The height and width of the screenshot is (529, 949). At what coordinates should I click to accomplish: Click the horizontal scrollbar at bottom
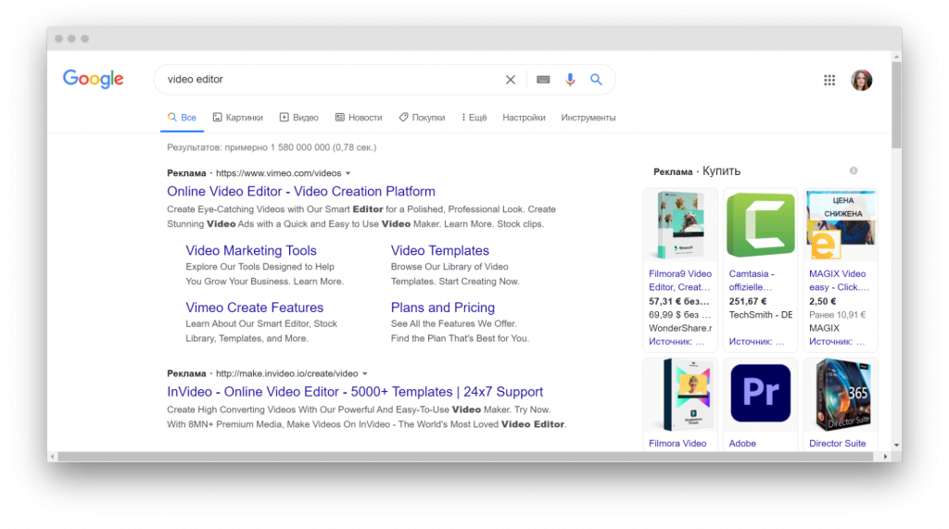click(463, 457)
